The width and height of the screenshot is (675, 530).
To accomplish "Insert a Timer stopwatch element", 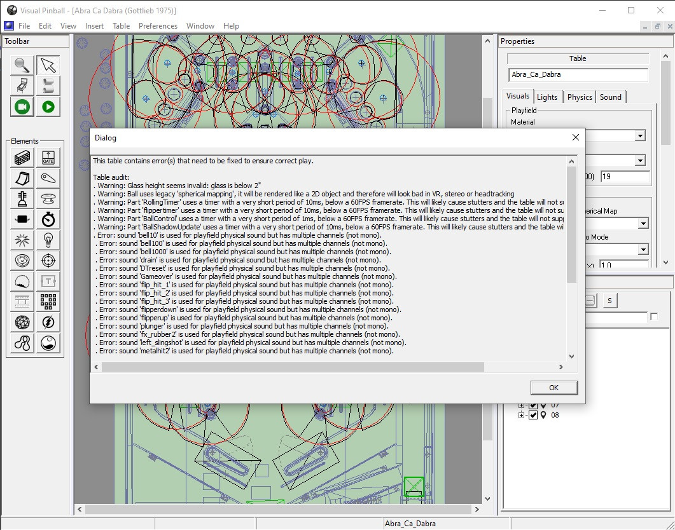I will coord(48,220).
